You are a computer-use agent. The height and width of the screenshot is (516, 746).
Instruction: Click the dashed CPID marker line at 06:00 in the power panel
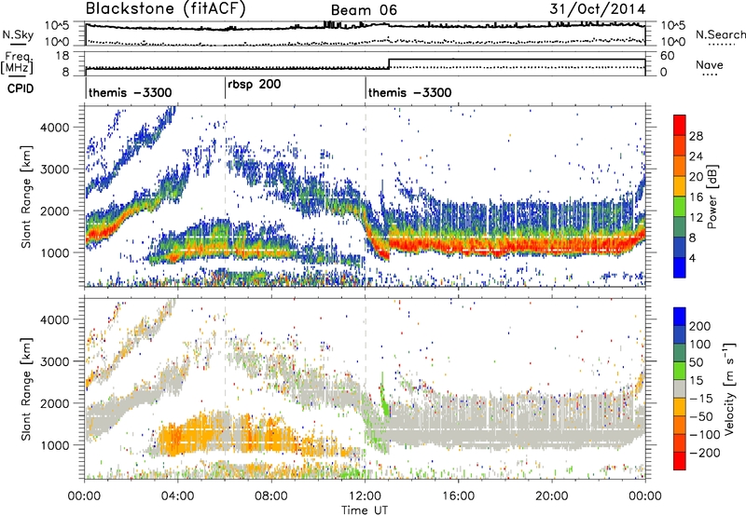225,197
